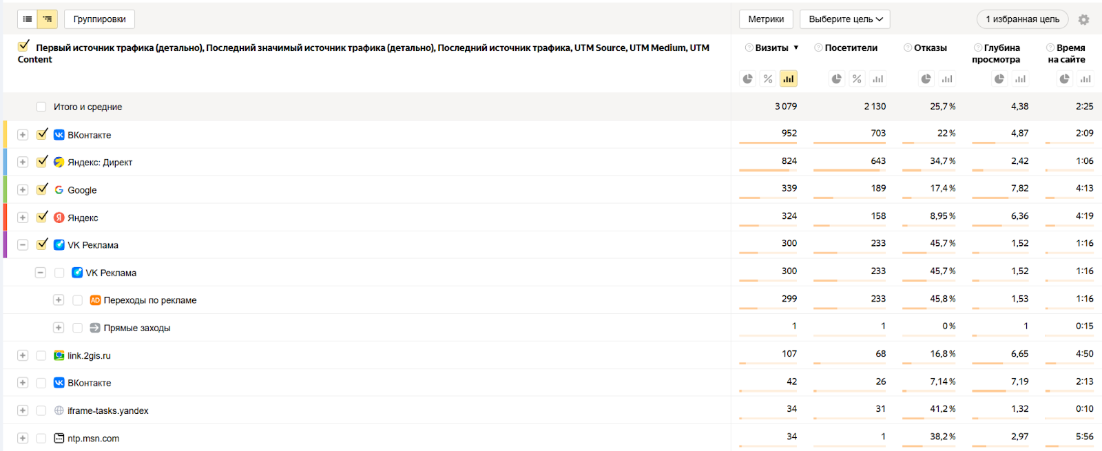Expand the iframe-tasks.yandex row

23,410
